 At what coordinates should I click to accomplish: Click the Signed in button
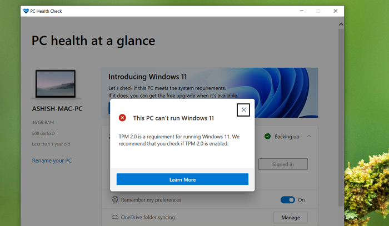pyautogui.click(x=283, y=164)
